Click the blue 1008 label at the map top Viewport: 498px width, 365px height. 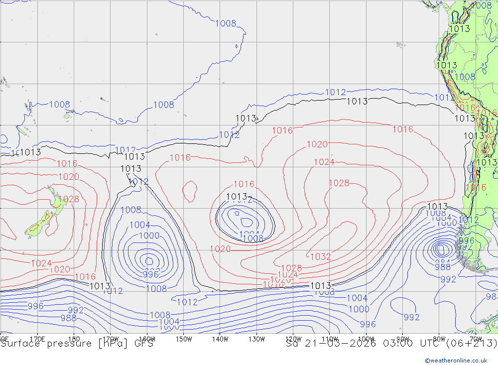tap(226, 23)
